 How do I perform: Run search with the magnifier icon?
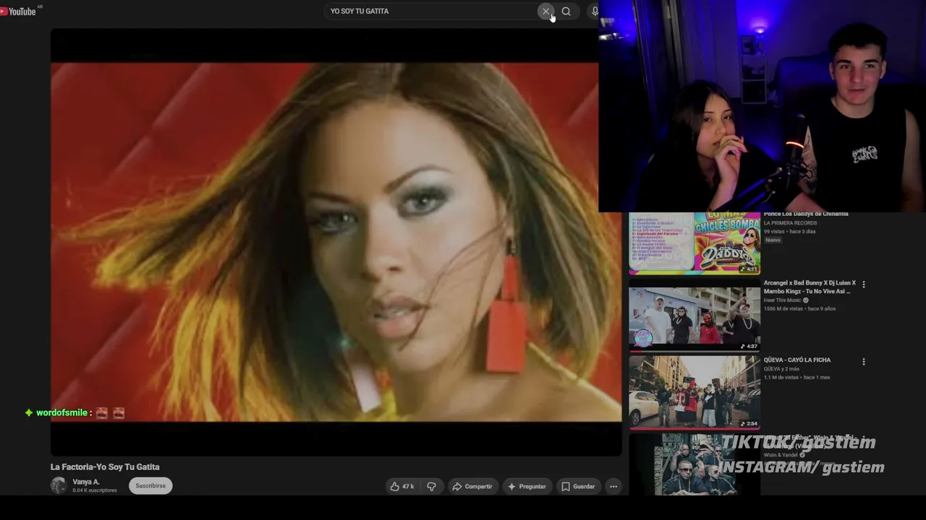pos(566,11)
